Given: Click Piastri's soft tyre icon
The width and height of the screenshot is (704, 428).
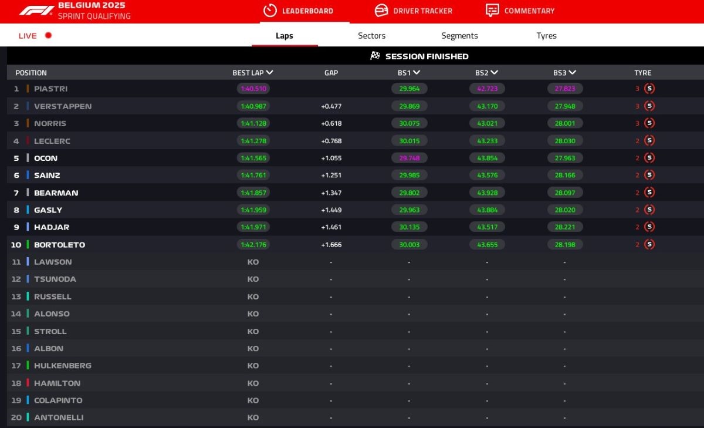Looking at the screenshot, I should click(x=649, y=89).
